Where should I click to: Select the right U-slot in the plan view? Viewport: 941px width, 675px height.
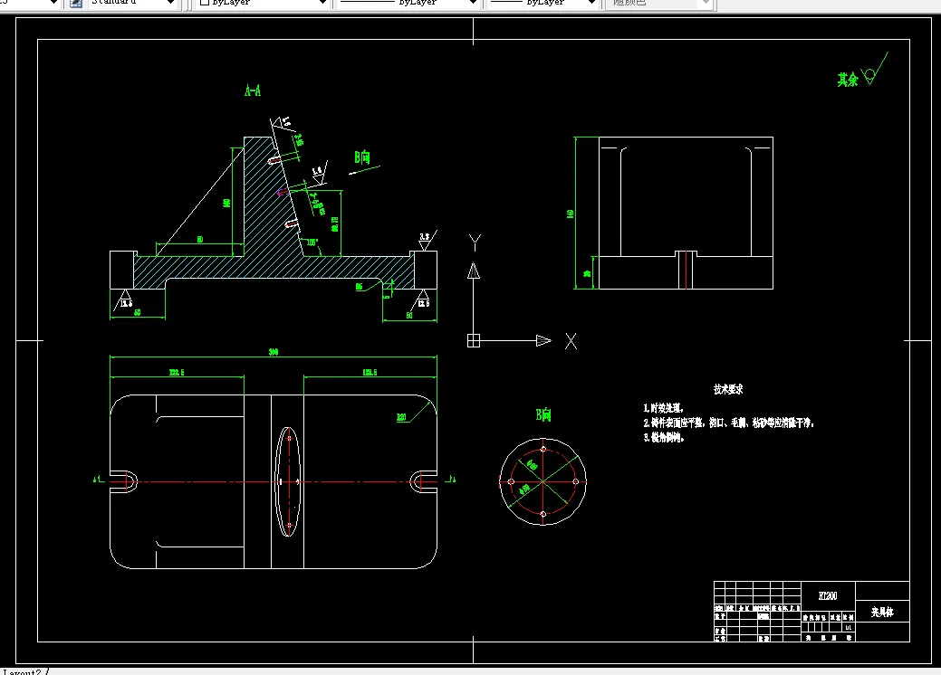click(423, 481)
